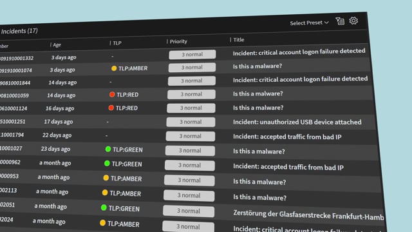Viewport: 412px width, 232px height.
Task: Open 'Is this a malware?' 16 days ago
Action: coord(258,108)
